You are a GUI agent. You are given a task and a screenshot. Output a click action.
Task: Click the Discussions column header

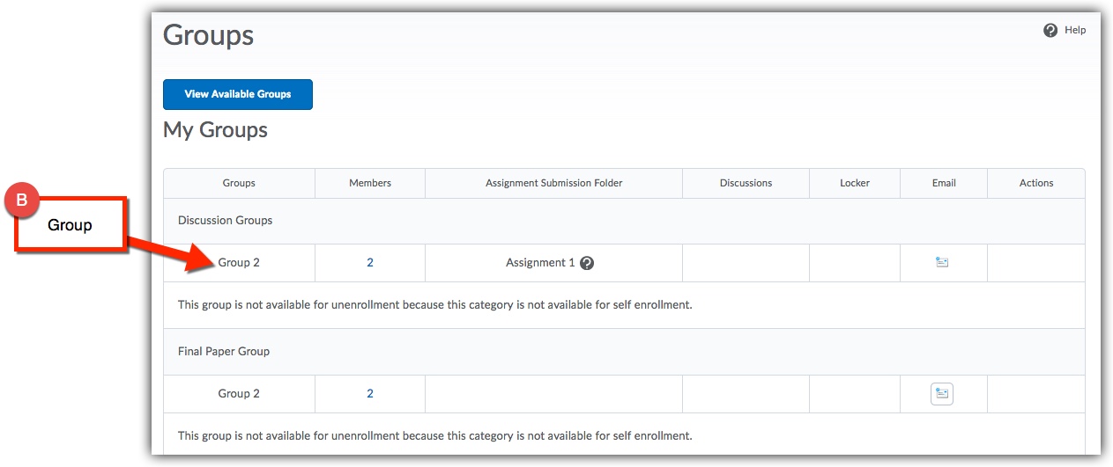click(746, 183)
